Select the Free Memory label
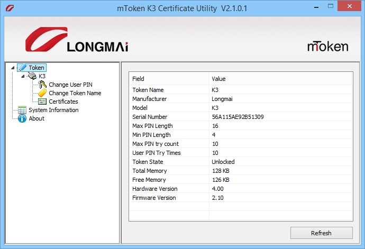The width and height of the screenshot is (365, 249). (x=149, y=180)
